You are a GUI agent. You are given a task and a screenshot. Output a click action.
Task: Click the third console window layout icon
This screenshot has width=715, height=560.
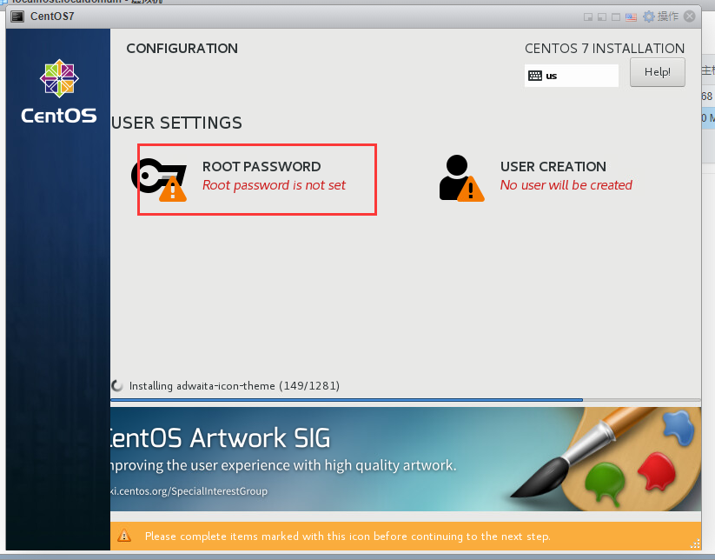pyautogui.click(x=616, y=17)
